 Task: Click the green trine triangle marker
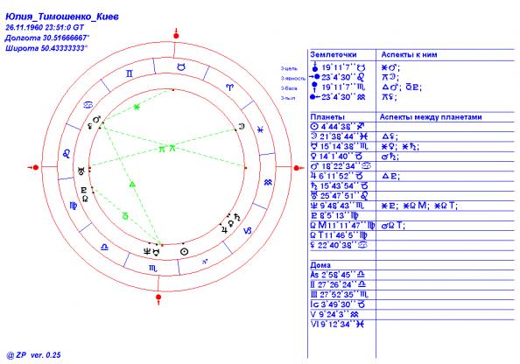pyautogui.click(x=132, y=184)
